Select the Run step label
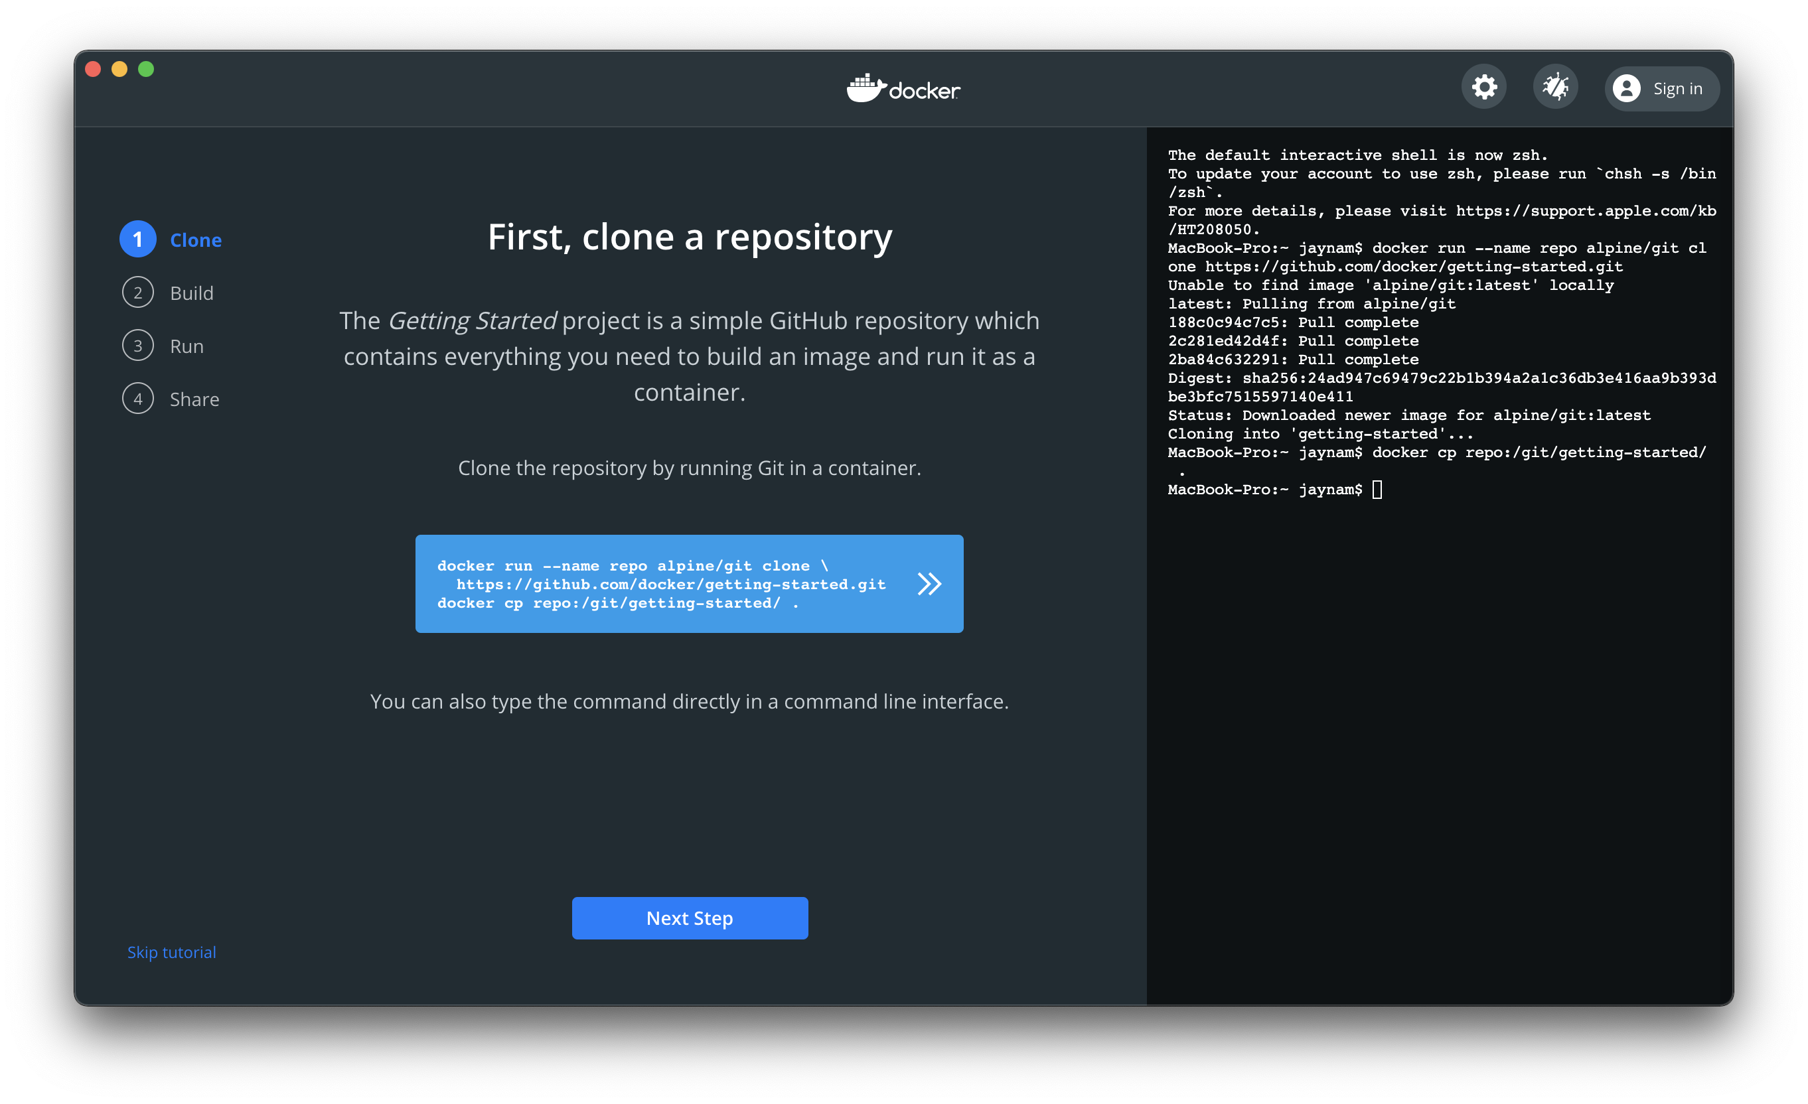The image size is (1808, 1104). 187,346
